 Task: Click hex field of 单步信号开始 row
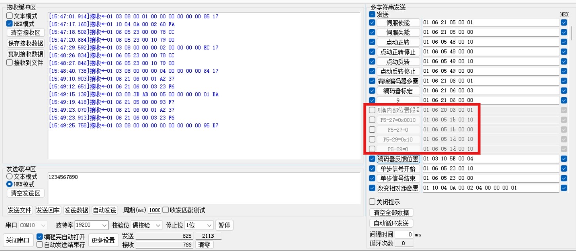[490, 169]
